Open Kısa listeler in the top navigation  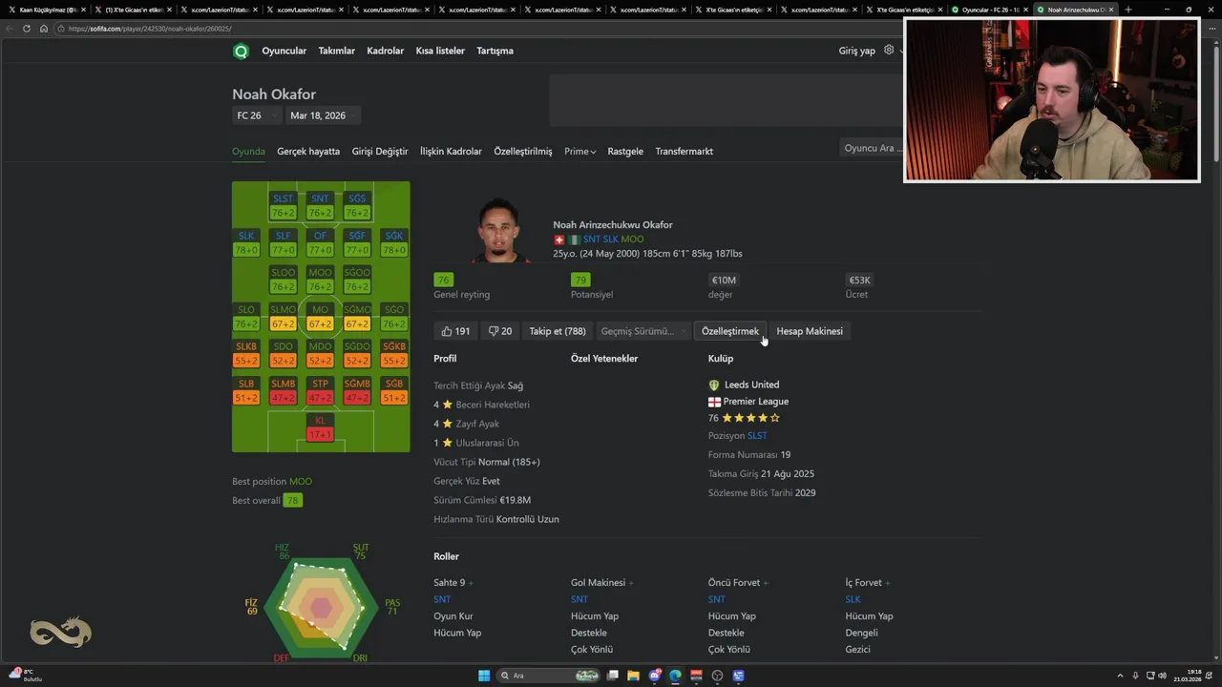(440, 51)
